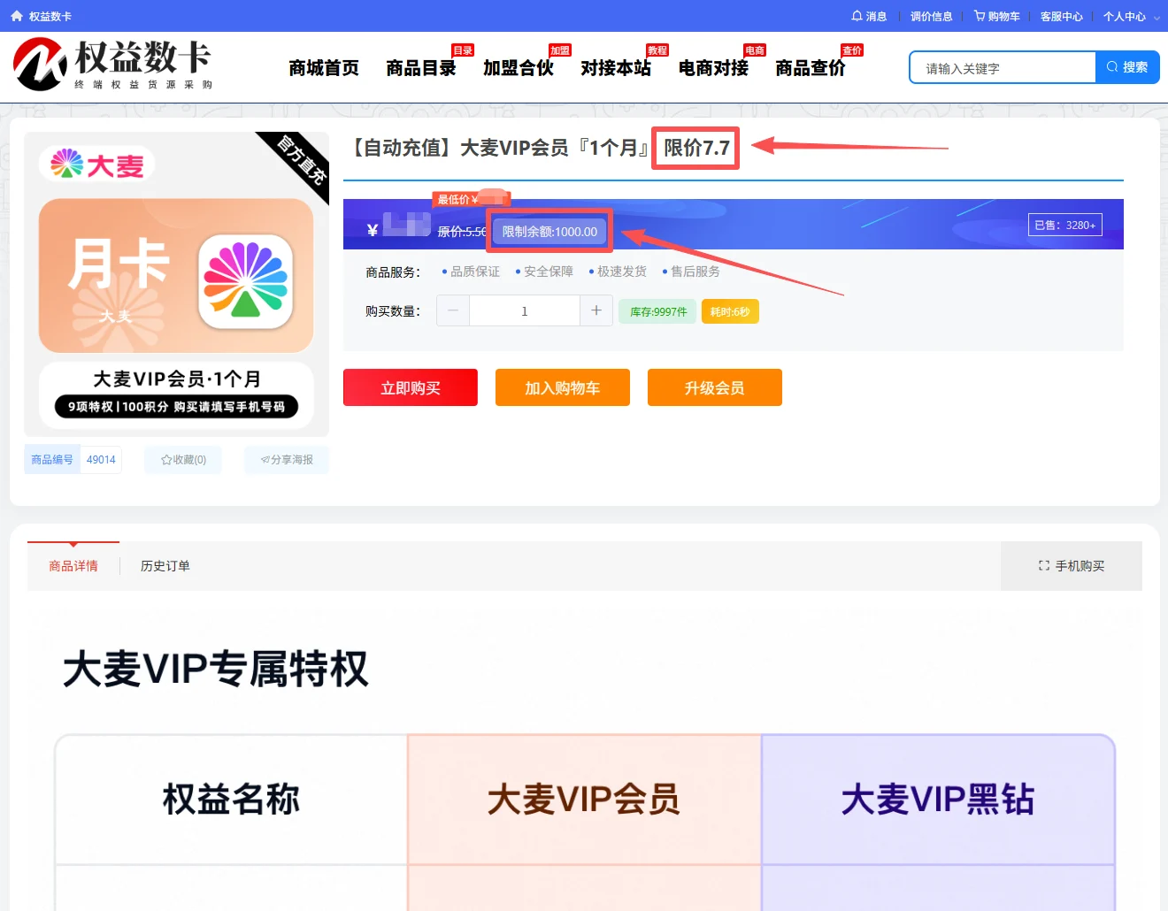Click the star 收藏(0) favorite button
Viewport: 1168px width, 911px height.
(183, 460)
